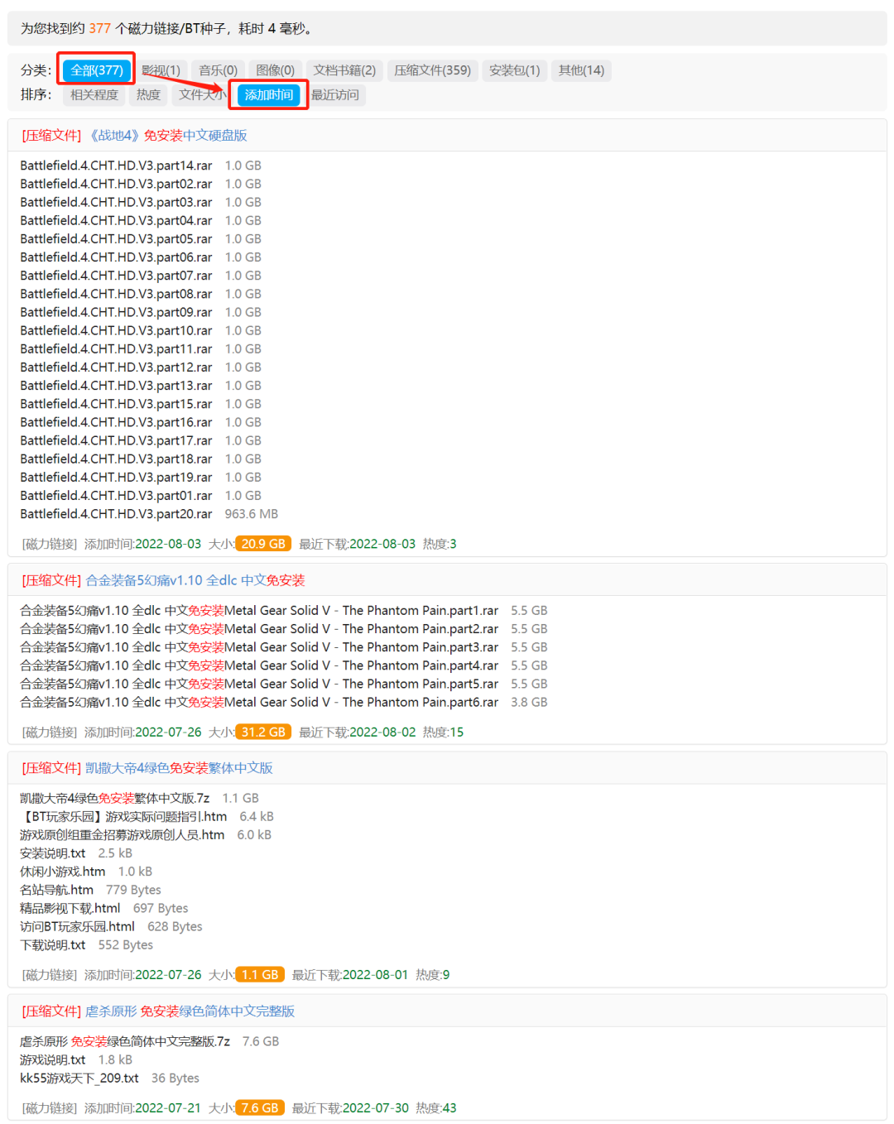This screenshot has width=894, height=1124.
Task: Click 磁力链接 of the 7.6 GB result
Action: point(49,1108)
